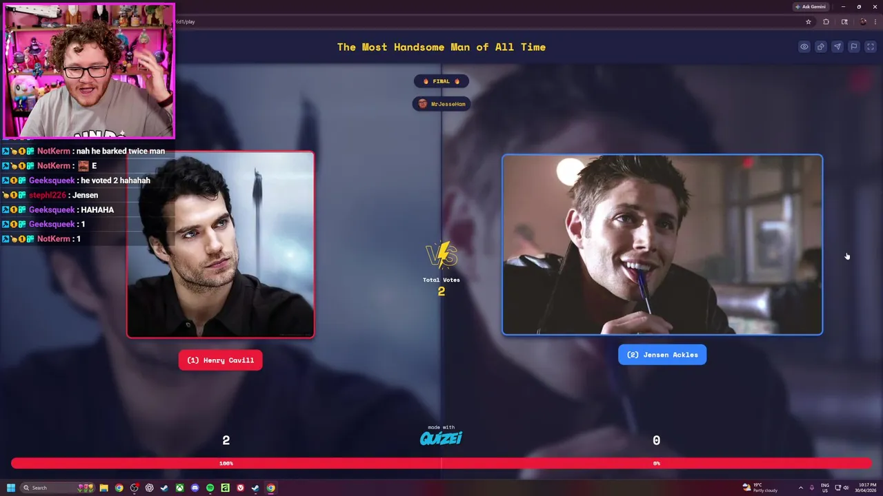Click the chat message 'nah he barked twice man'
This screenshot has height=496, width=883.
pos(121,151)
